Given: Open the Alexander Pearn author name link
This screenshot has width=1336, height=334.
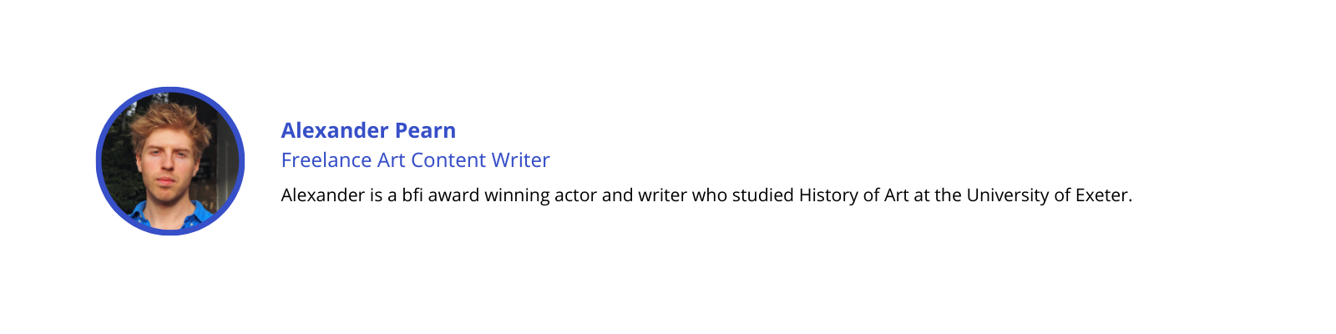Looking at the screenshot, I should coord(368,130).
